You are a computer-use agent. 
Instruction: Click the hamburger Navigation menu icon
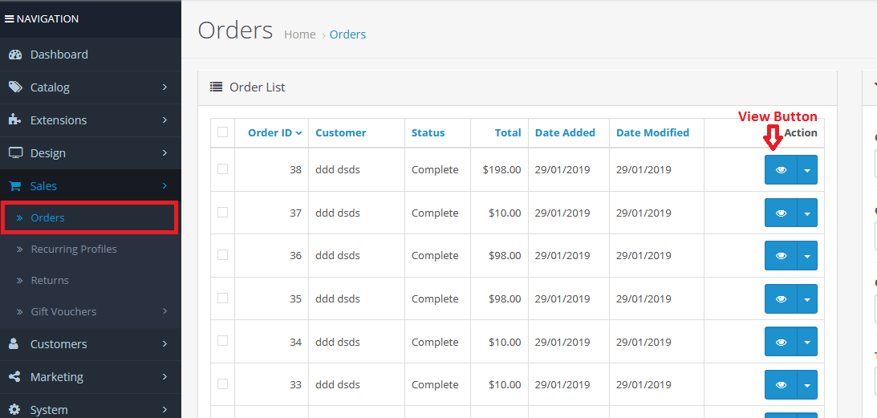coord(10,19)
